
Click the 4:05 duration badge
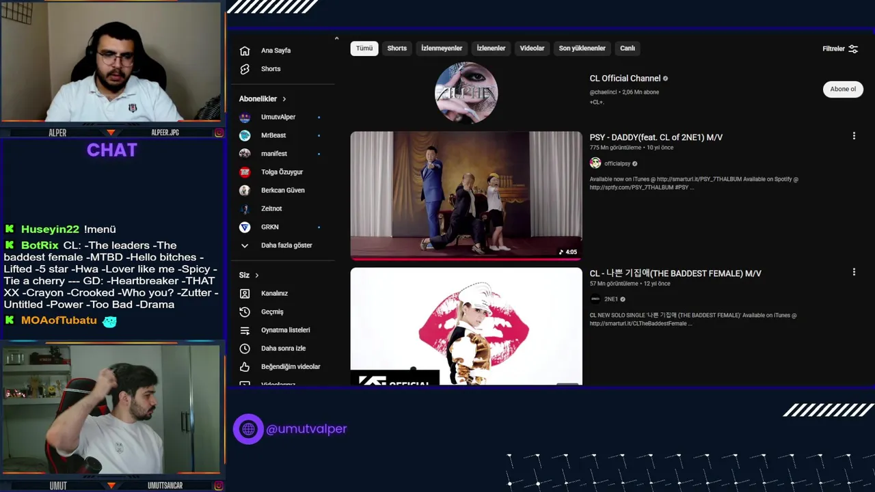pos(568,252)
